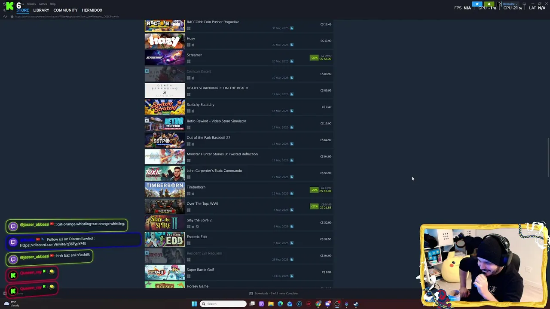
Task: Switch to OBS Studio on the taskbar
Action: (x=337, y=304)
